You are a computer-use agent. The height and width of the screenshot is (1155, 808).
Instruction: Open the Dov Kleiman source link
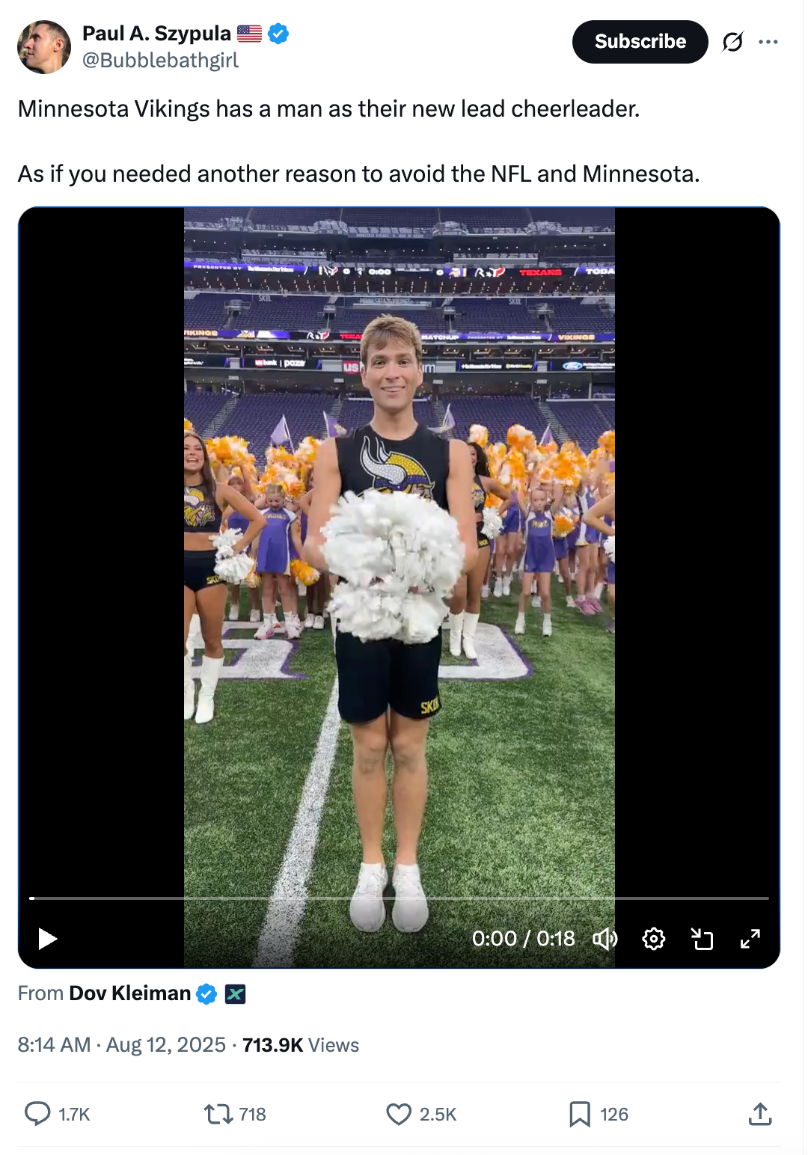[129, 993]
